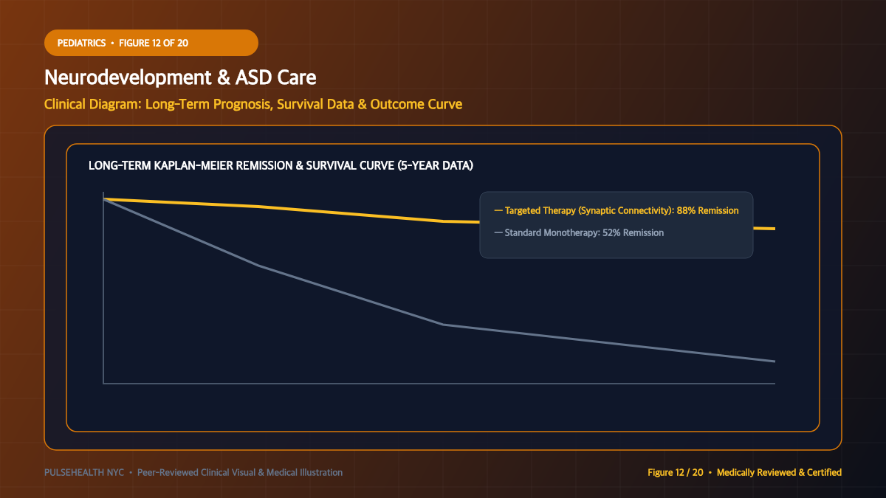Click the Clinical Diagram subtitle text
Viewport: 886px width, 498px height.
click(253, 104)
